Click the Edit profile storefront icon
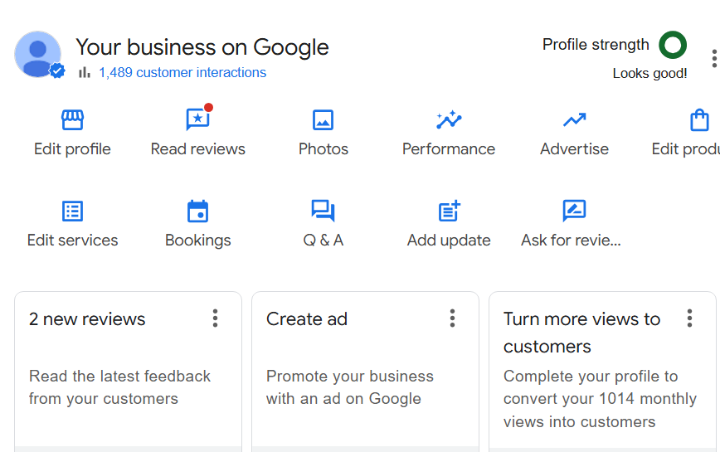This screenshot has height=452, width=720. tap(72, 121)
